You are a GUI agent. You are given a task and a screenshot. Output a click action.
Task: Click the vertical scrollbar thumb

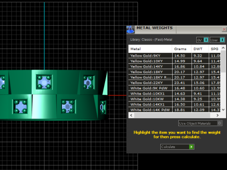pos(223,61)
